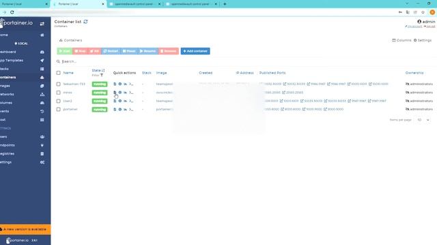This screenshot has width=437, height=245.
Task: Click the Resume containers button
Action: (147, 51)
